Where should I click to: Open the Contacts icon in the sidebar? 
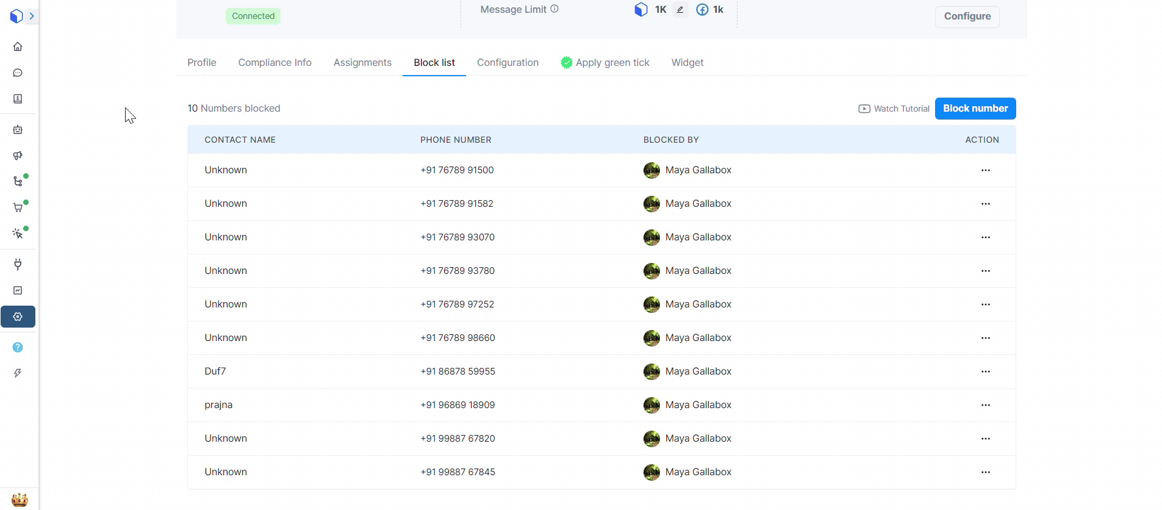[x=18, y=99]
